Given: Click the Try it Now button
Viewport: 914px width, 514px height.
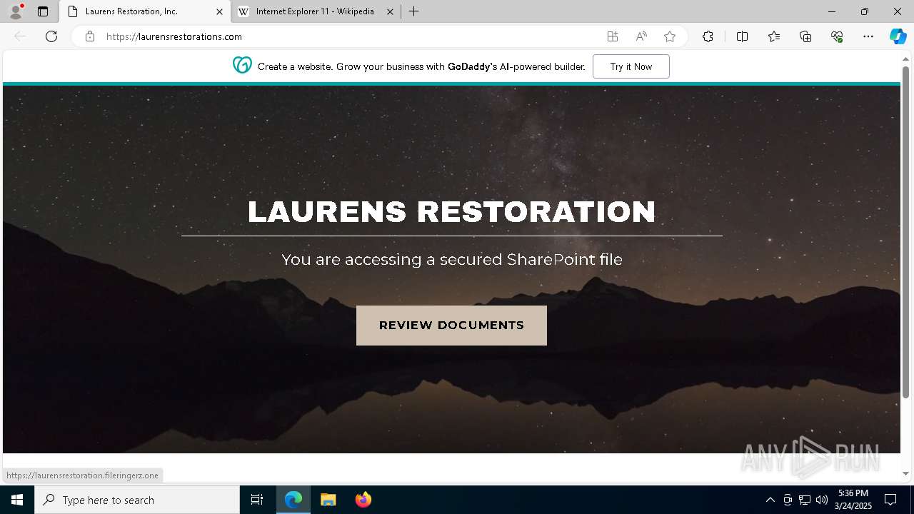Looking at the screenshot, I should [631, 66].
